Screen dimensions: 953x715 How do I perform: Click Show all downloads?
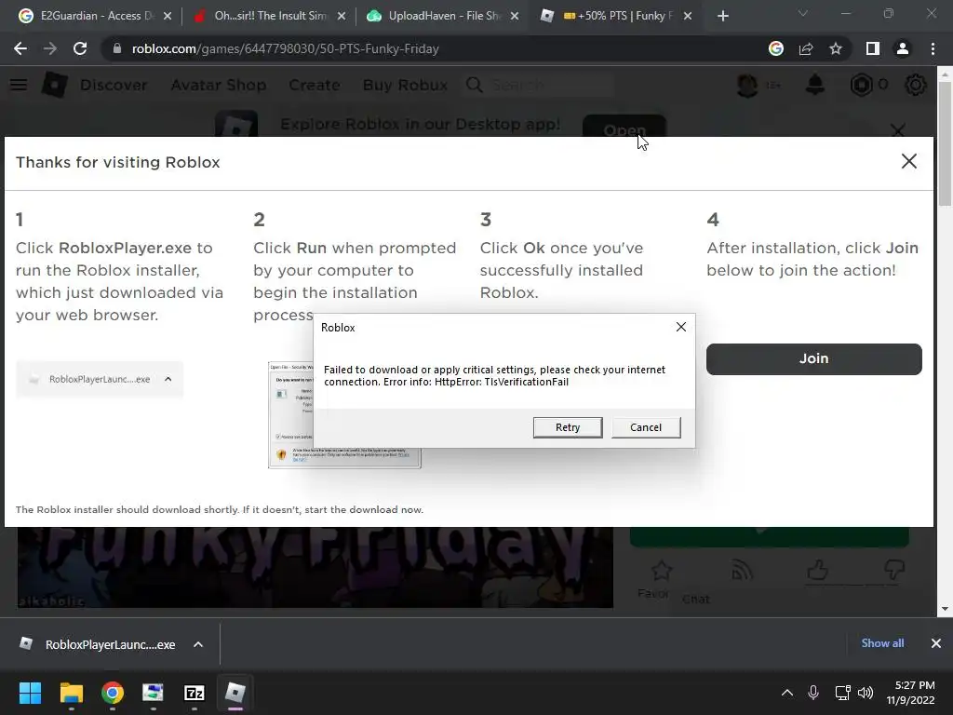[882, 643]
